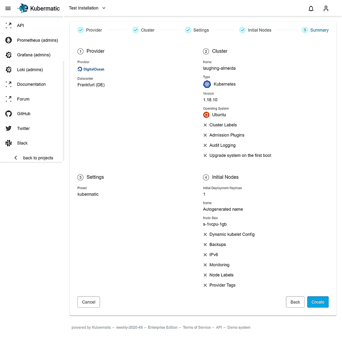Open the GitHub sidebar link
The width and height of the screenshot is (342, 337).
click(x=23, y=113)
